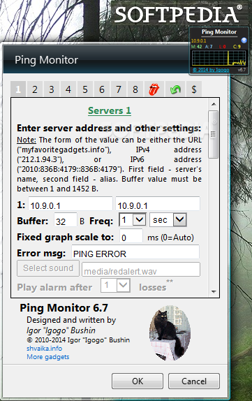Viewport: 252px width, 401px height.
Task: Click the black cat portrait image
Action: coord(170,333)
